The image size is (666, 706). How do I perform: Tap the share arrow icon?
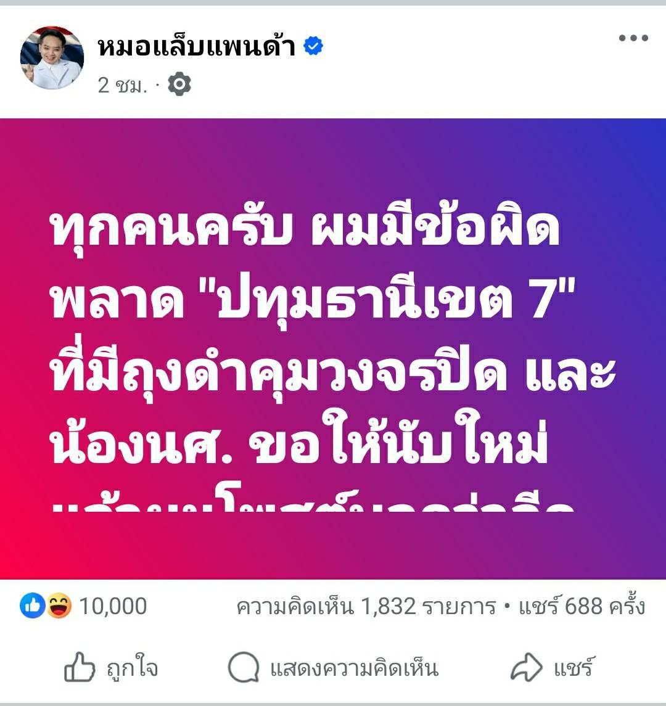click(527, 667)
